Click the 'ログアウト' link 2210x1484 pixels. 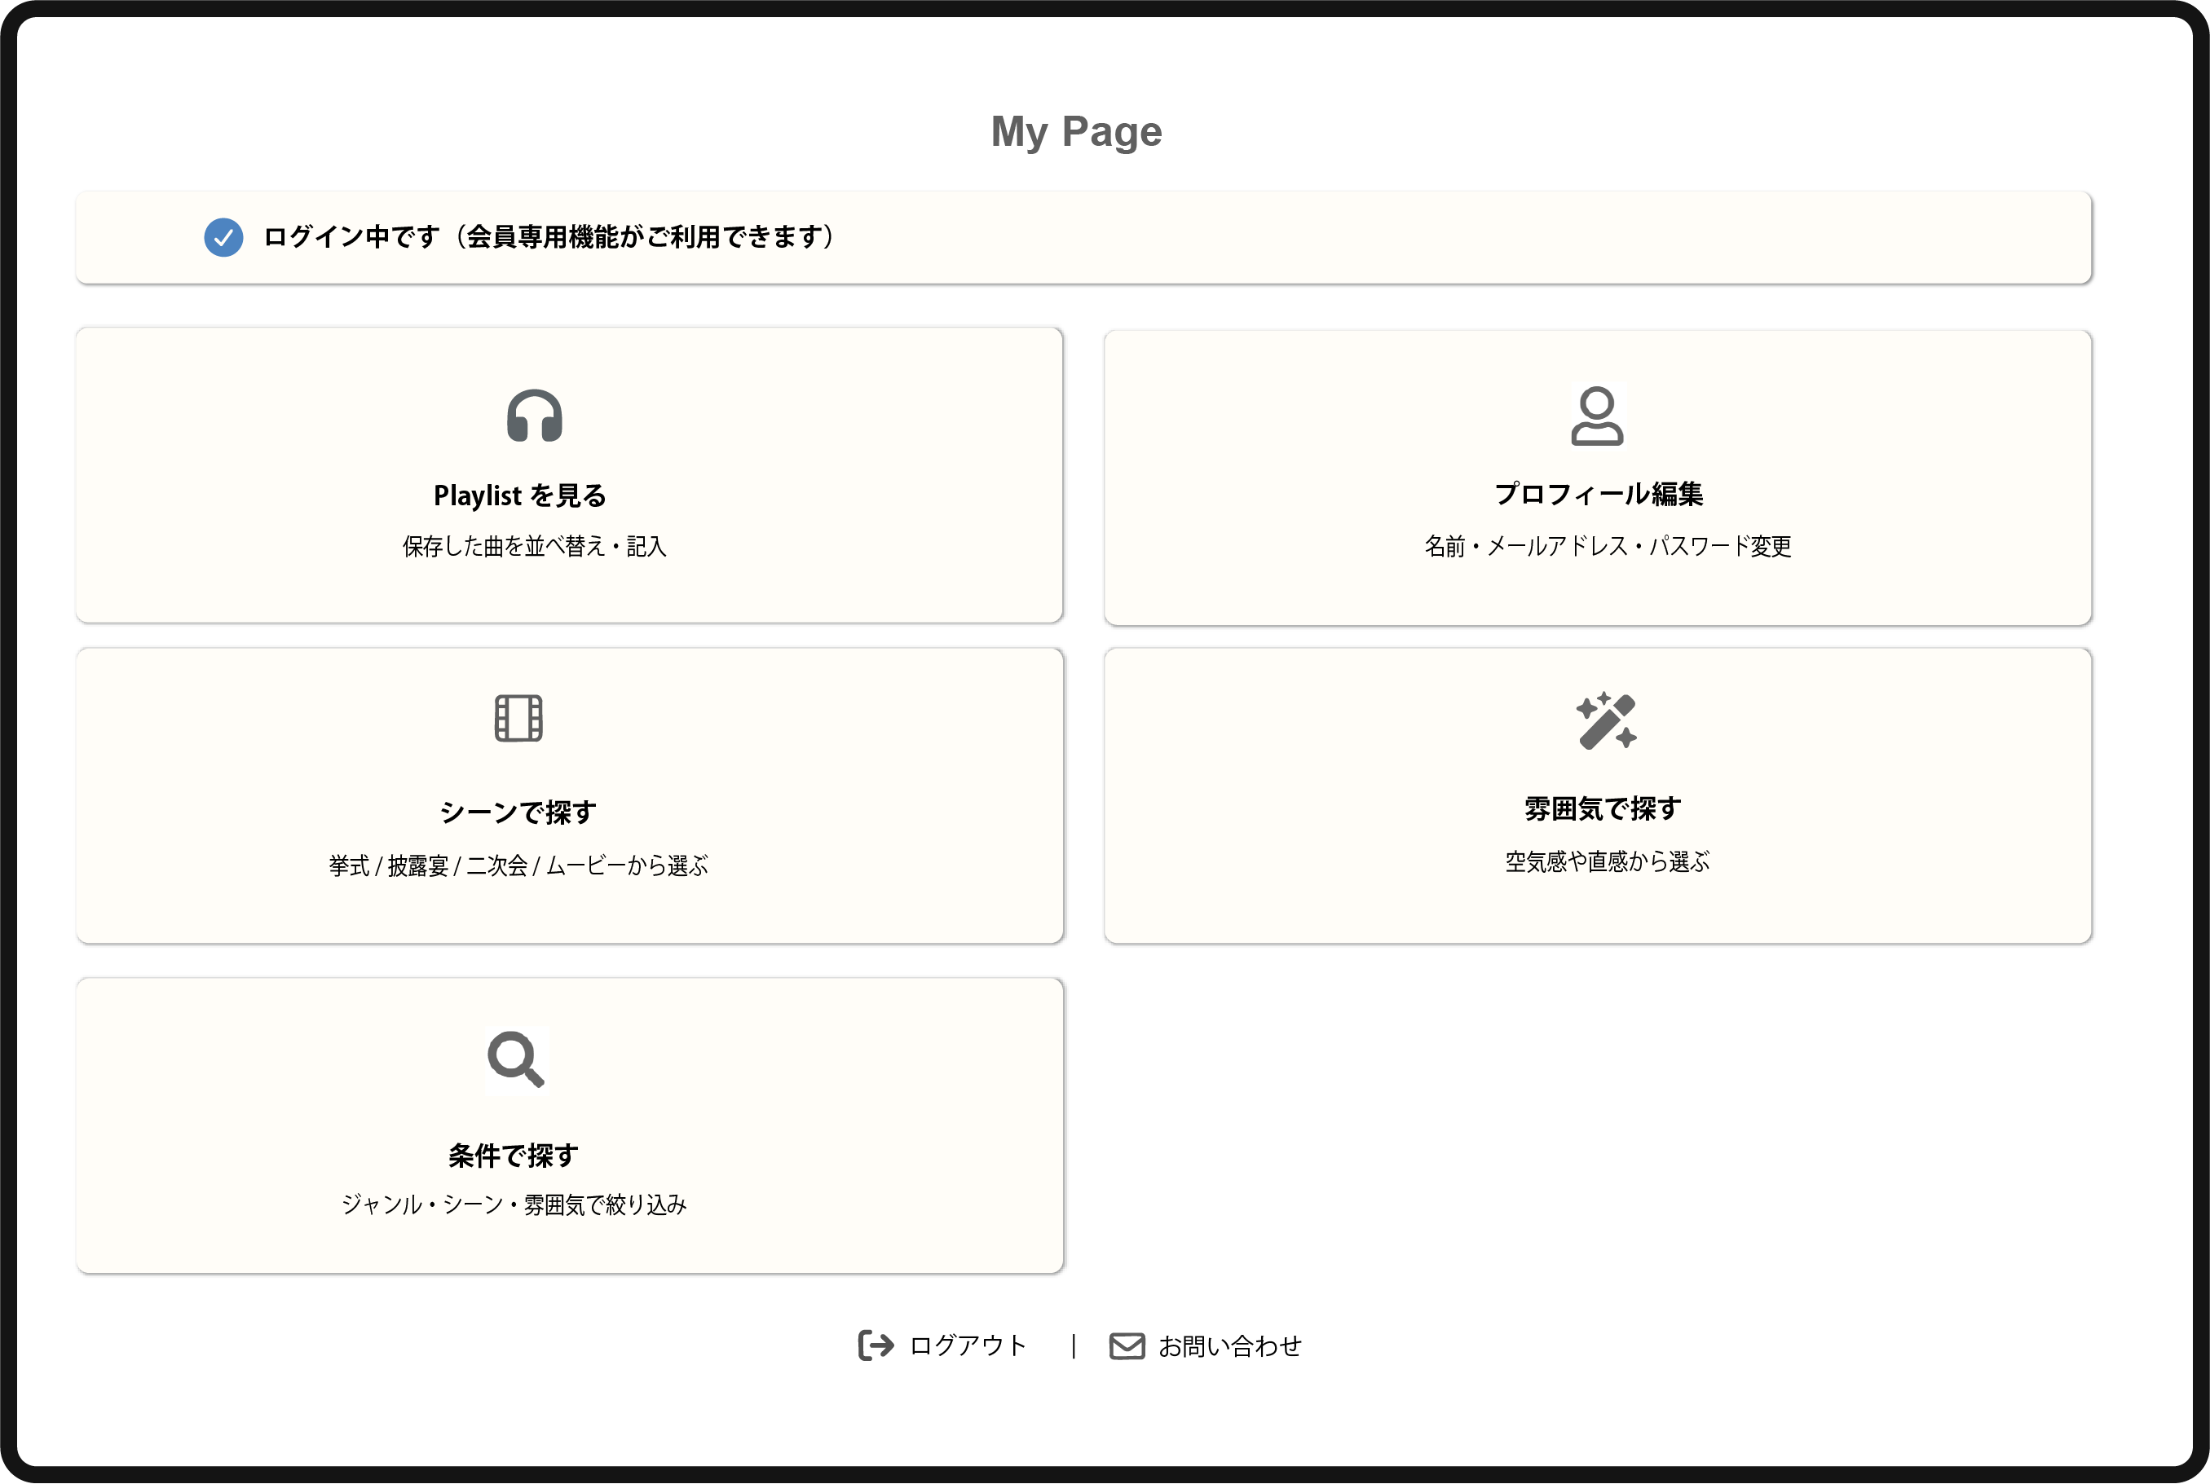[x=968, y=1345]
